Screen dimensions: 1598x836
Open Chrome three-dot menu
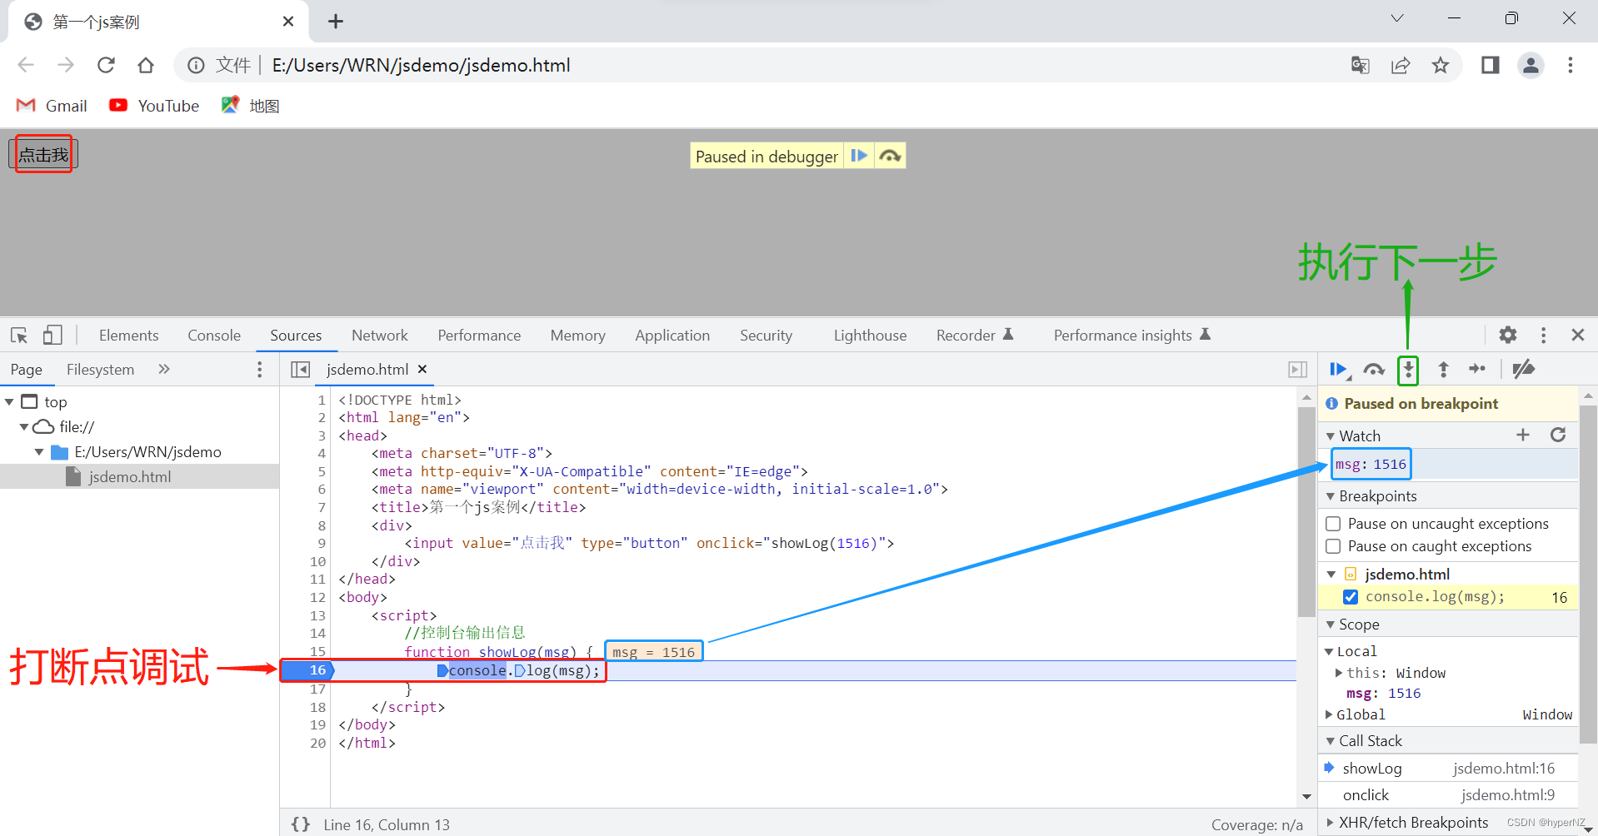point(1571,65)
